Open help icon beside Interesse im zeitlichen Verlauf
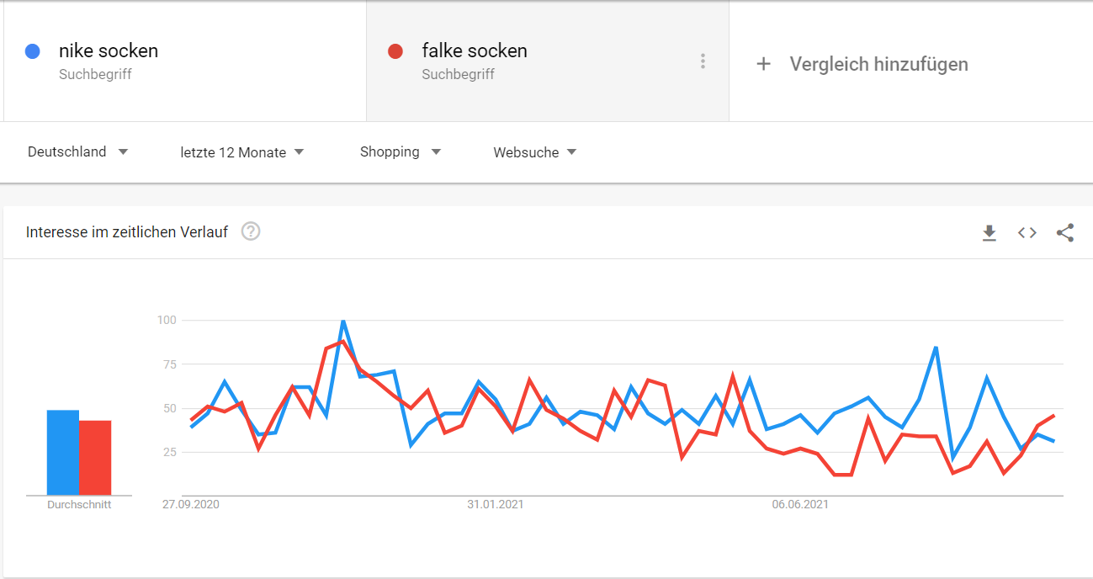Image resolution: width=1093 pixels, height=579 pixels. coord(251,231)
